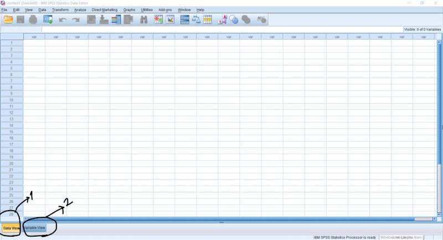Select the Data View tab
The image size is (443, 240).
11,228
